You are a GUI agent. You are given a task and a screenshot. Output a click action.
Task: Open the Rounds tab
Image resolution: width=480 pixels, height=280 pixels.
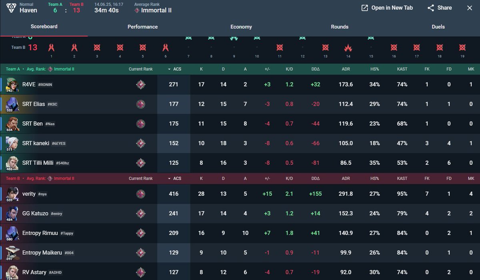click(340, 27)
